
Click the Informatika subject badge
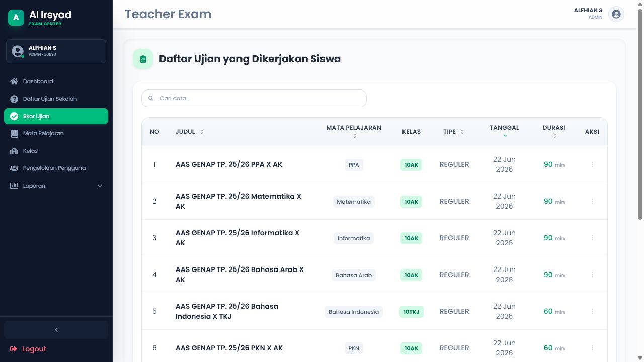(354, 238)
